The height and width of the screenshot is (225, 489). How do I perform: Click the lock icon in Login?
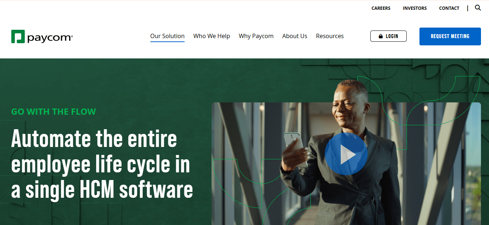[381, 36]
